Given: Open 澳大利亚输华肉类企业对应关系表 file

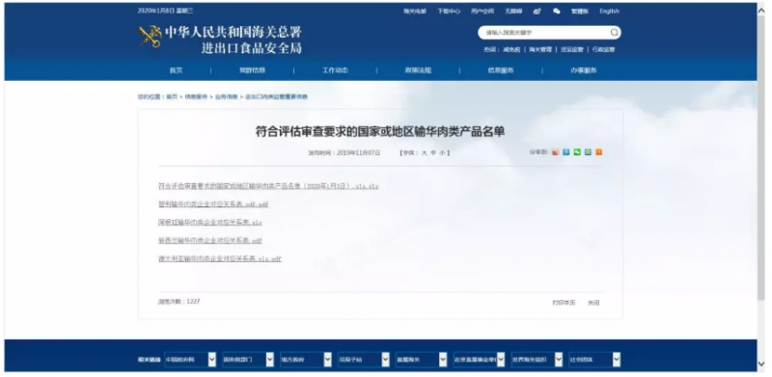Looking at the screenshot, I should point(220,258).
